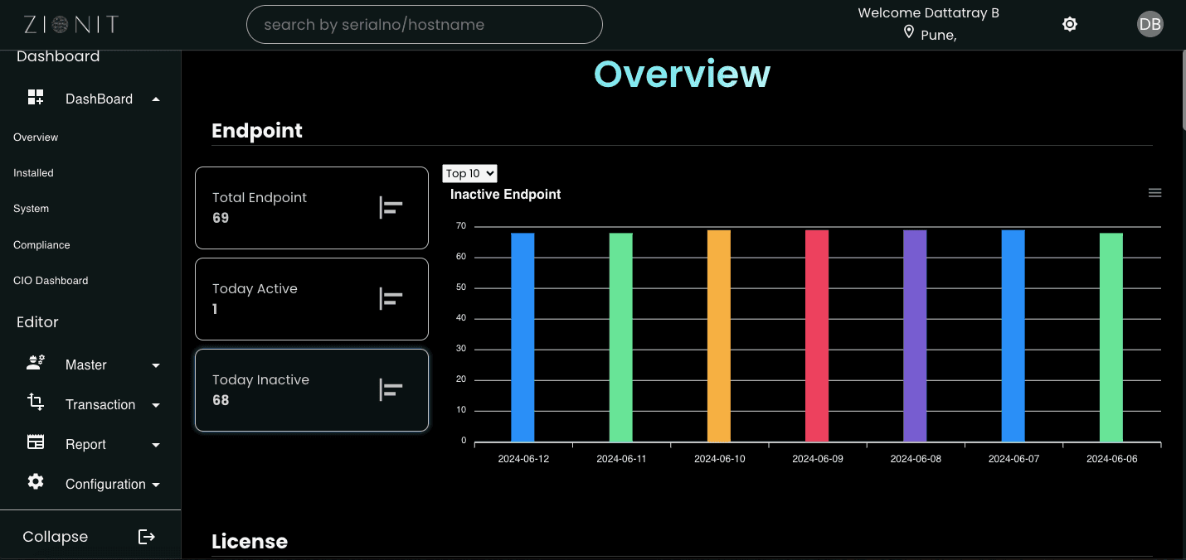Screen dimensions: 1186x560
Task: Click the search by serialno/hostname field
Action: point(424,24)
